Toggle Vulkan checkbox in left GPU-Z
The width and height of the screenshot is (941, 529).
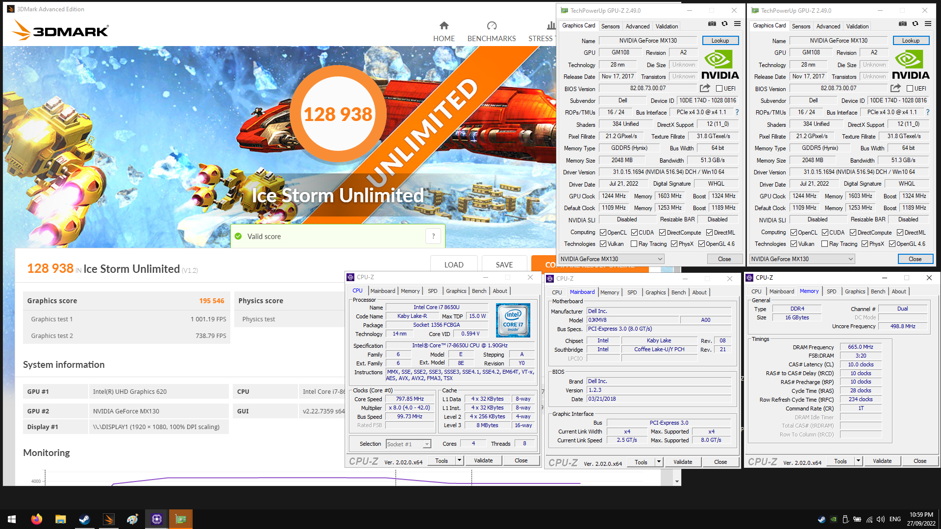[x=603, y=244]
